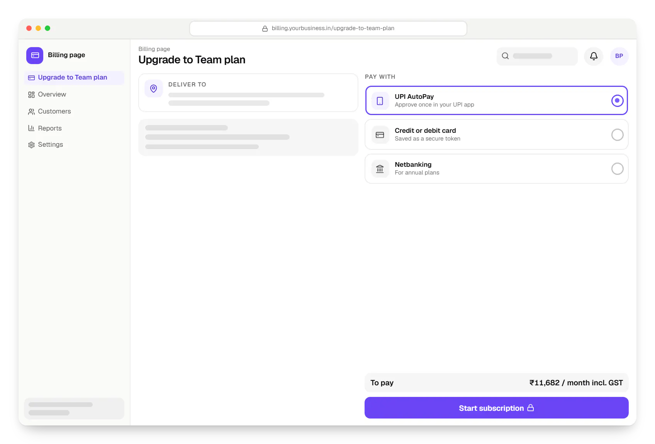655x444 pixels.
Task: Click the Billing page brand name in sidebar
Action: (x=66, y=55)
